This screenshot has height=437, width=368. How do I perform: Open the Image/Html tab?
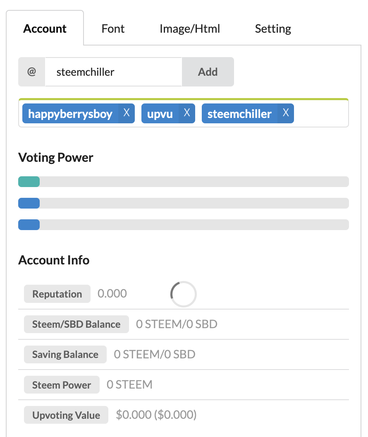pyautogui.click(x=190, y=29)
